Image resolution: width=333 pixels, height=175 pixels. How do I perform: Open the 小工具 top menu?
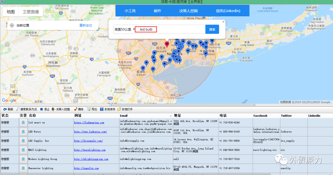tap(130, 11)
